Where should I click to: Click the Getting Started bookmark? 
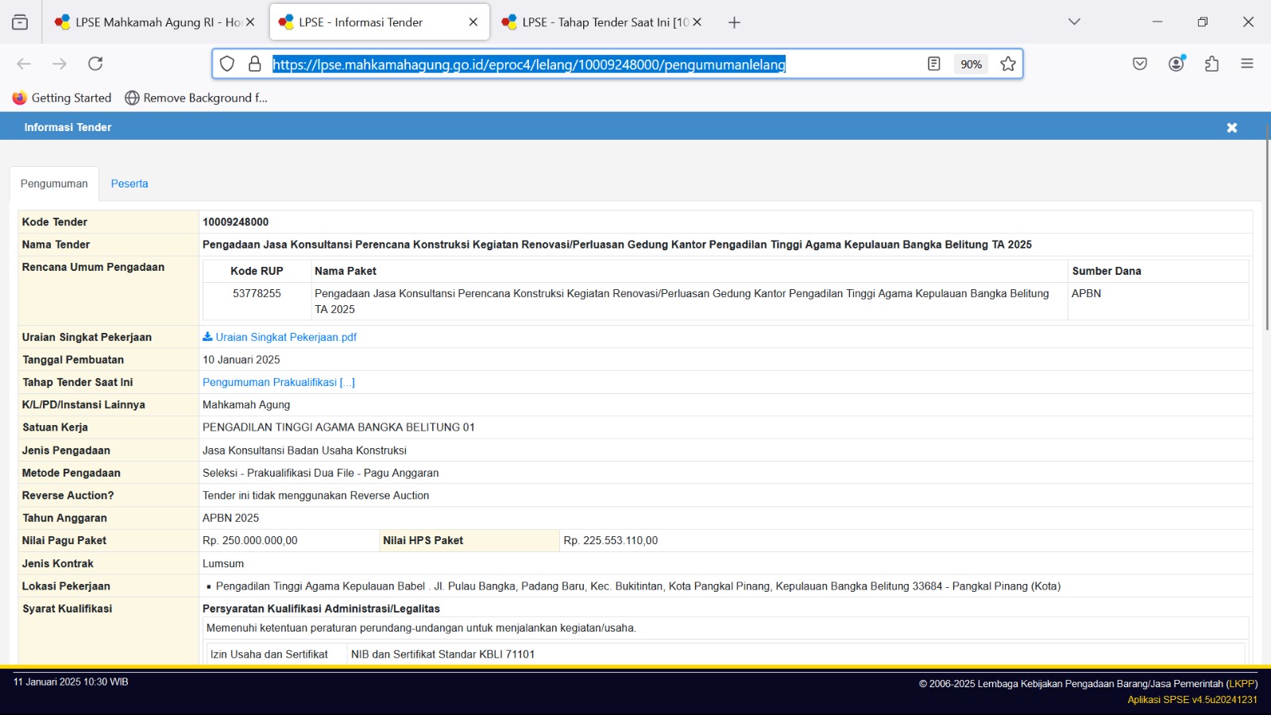point(62,98)
